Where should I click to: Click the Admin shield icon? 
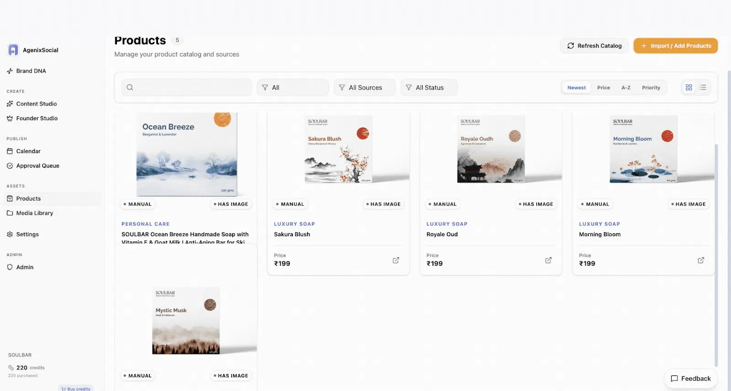coord(10,267)
